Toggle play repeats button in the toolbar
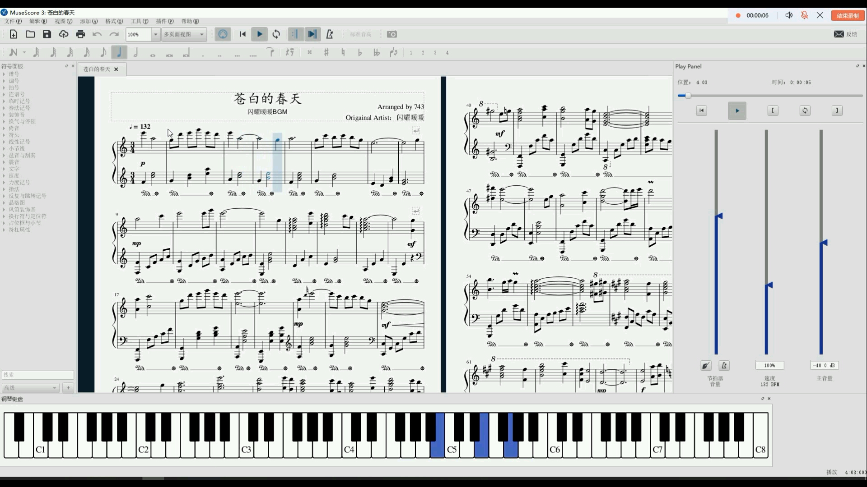This screenshot has width=867, height=487. coord(295,34)
